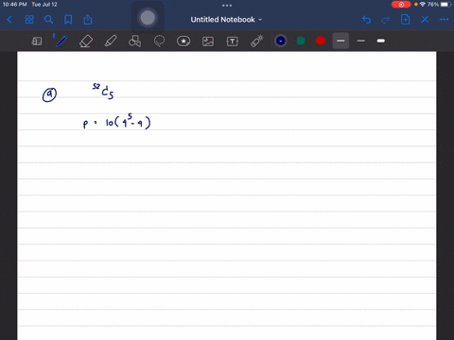Open the search magnifier
The width and height of the screenshot is (454, 340).
coord(48,20)
